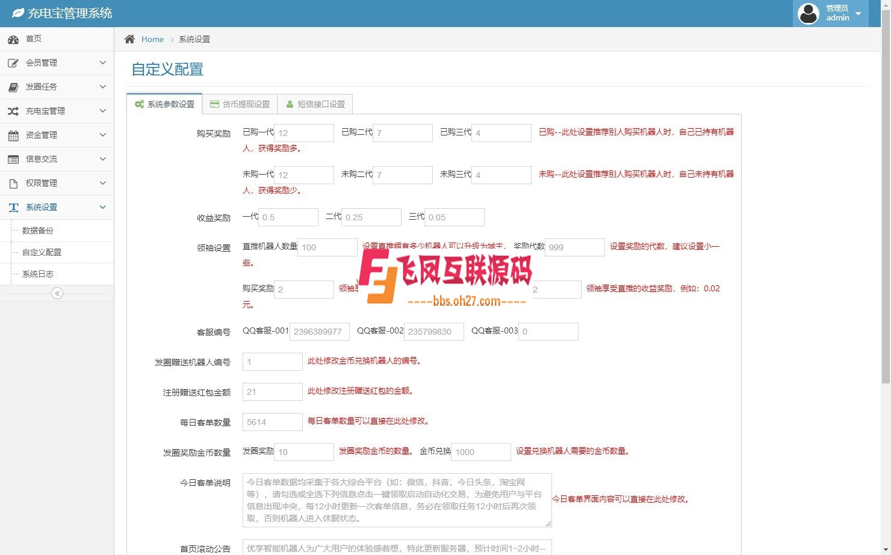The height and width of the screenshot is (555, 891).
Task: Click the 权限管理 file icon
Action: [x=13, y=184]
